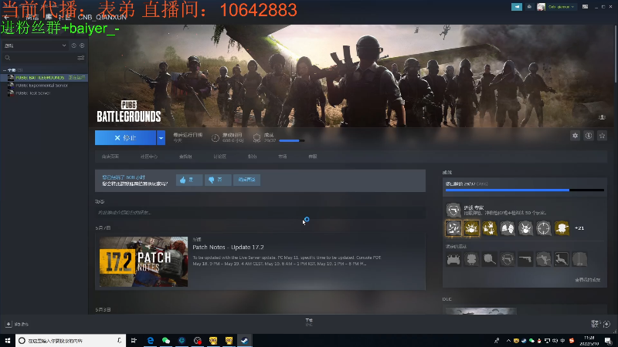Click the recent activity clock icon
618x347 pixels.
73,45
